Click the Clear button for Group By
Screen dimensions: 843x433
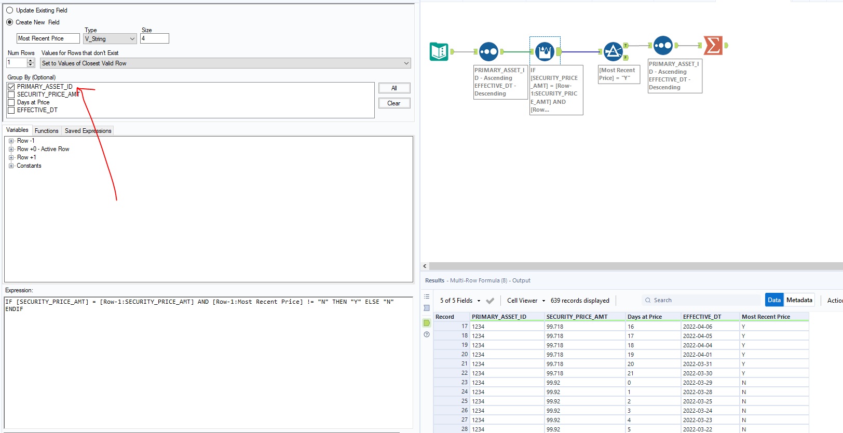point(394,103)
